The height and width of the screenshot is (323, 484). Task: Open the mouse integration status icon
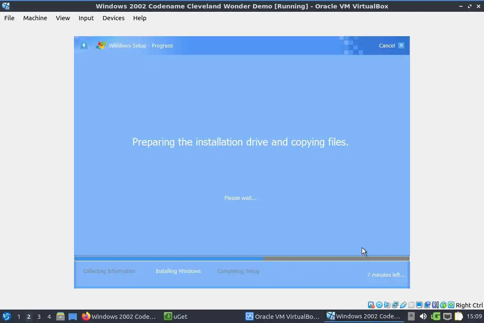(x=443, y=305)
